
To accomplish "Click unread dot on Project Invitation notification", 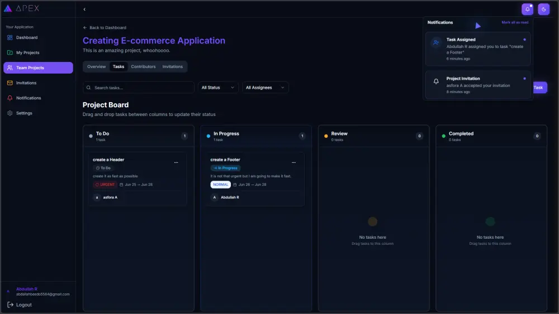I will [524, 78].
